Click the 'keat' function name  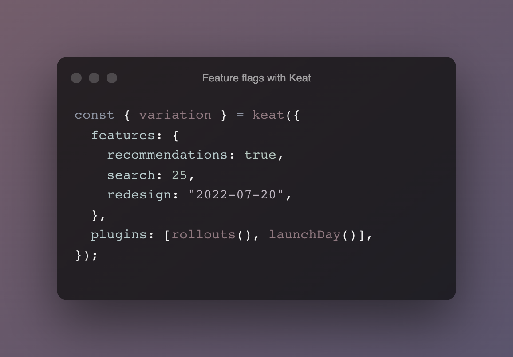[x=268, y=115]
